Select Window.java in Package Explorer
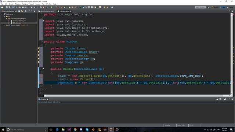The height and width of the screenshot is (132, 235). tap(17, 23)
